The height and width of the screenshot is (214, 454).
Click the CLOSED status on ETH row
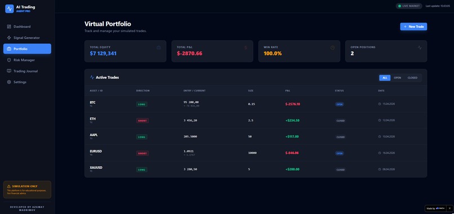tap(340, 121)
